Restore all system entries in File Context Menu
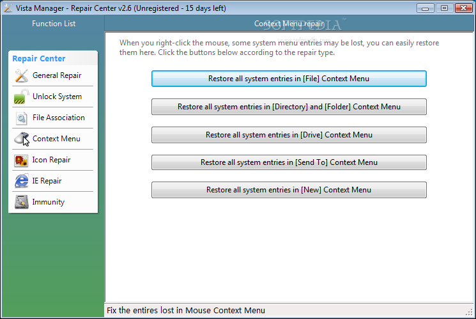This screenshot has height=319, width=476. tap(289, 79)
